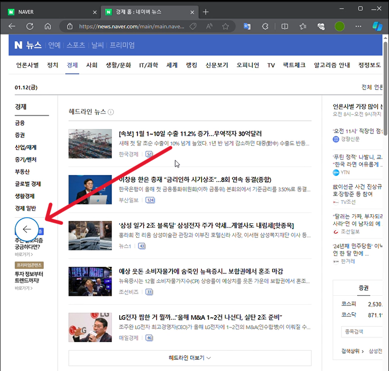Open Extensions puzzle icon
This screenshot has height=371, width=389.
click(265, 26)
